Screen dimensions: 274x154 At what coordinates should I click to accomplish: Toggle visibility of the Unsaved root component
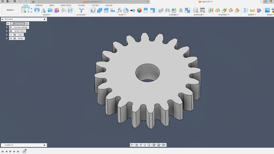(8, 23)
